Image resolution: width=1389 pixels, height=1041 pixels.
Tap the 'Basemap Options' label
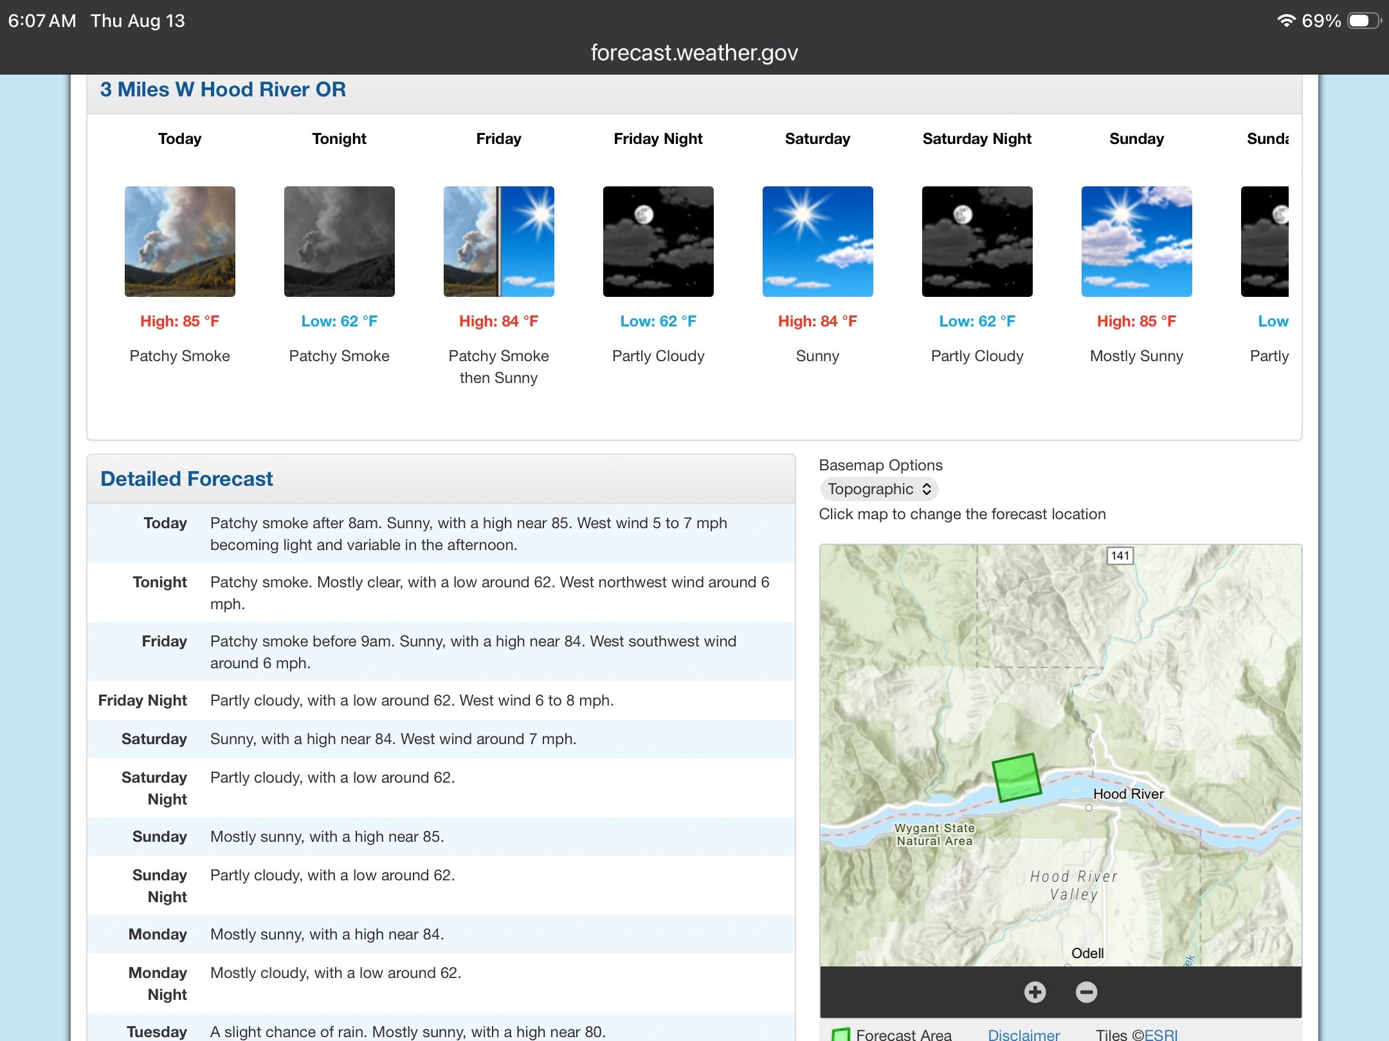pyautogui.click(x=881, y=465)
